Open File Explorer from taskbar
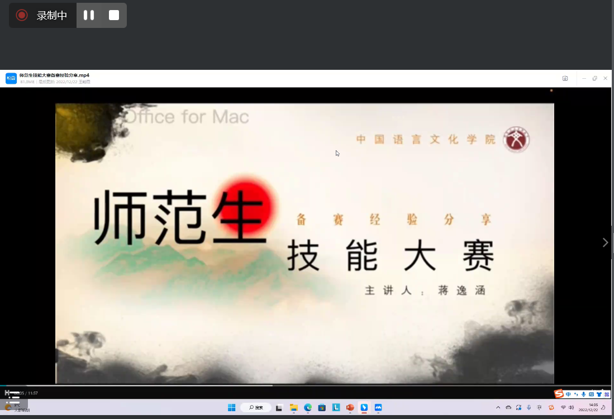This screenshot has height=419, width=614. tap(294, 408)
